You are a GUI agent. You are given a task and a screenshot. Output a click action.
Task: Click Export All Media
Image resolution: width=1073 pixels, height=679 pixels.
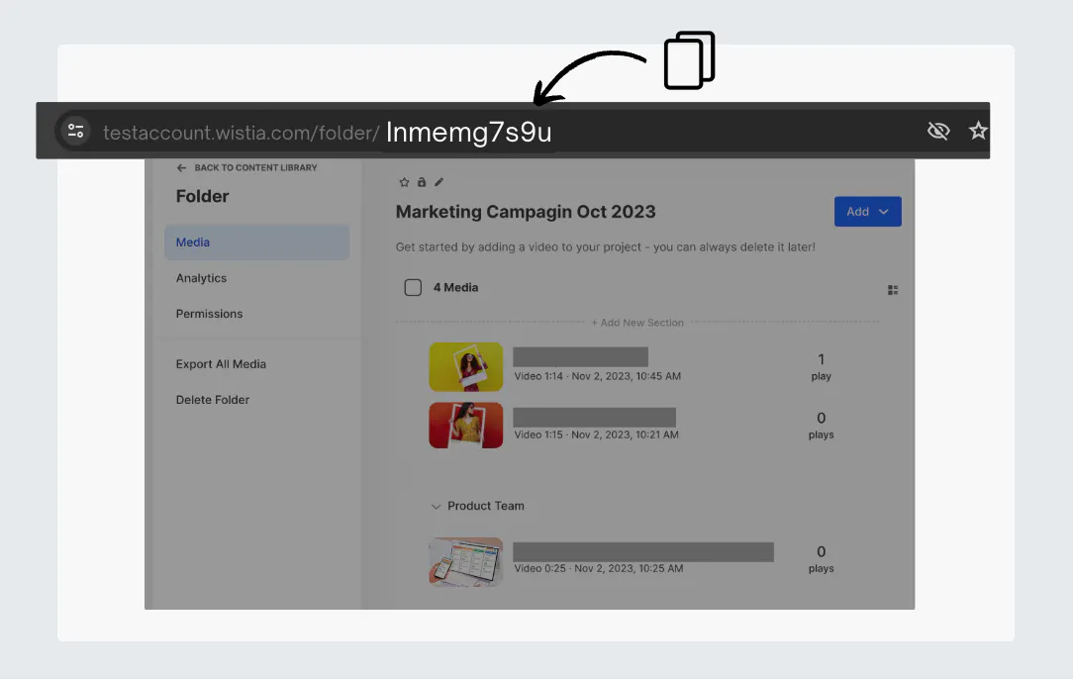(x=221, y=364)
